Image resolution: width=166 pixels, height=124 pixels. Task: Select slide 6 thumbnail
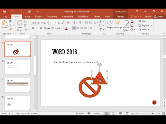tap(18, 67)
